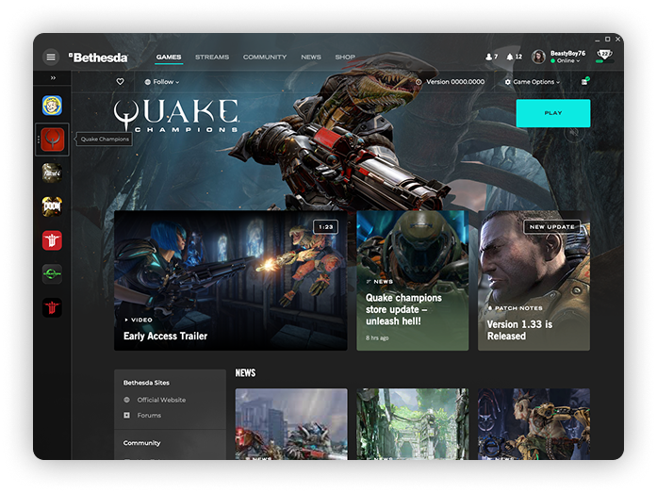Click the NEW UPDATE badge
657x493 pixels.
point(552,226)
